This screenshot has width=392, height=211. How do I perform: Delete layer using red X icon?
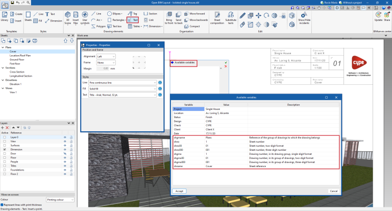8,127
